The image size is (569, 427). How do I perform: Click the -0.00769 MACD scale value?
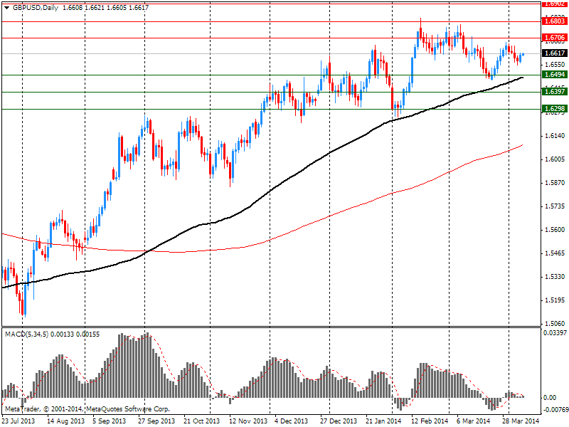[555, 411]
